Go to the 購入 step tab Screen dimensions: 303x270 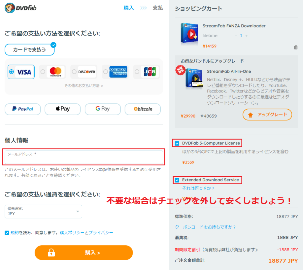pyautogui.click(x=129, y=8)
